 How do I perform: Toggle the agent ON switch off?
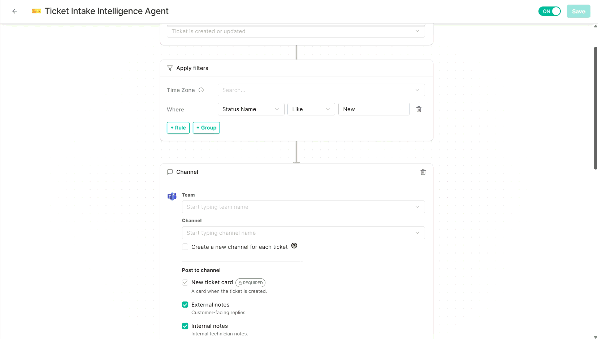[x=550, y=11]
